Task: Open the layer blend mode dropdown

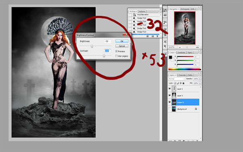Action: coord(177,79)
